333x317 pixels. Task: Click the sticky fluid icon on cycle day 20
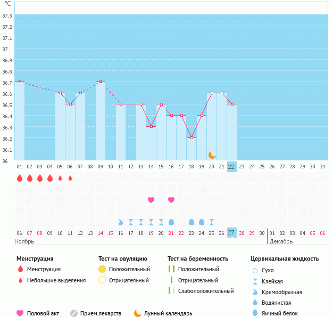point(212,222)
